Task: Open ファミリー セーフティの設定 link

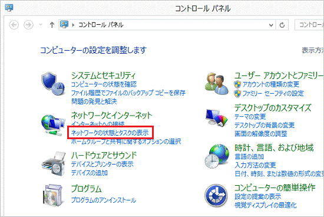Action: click(x=273, y=94)
